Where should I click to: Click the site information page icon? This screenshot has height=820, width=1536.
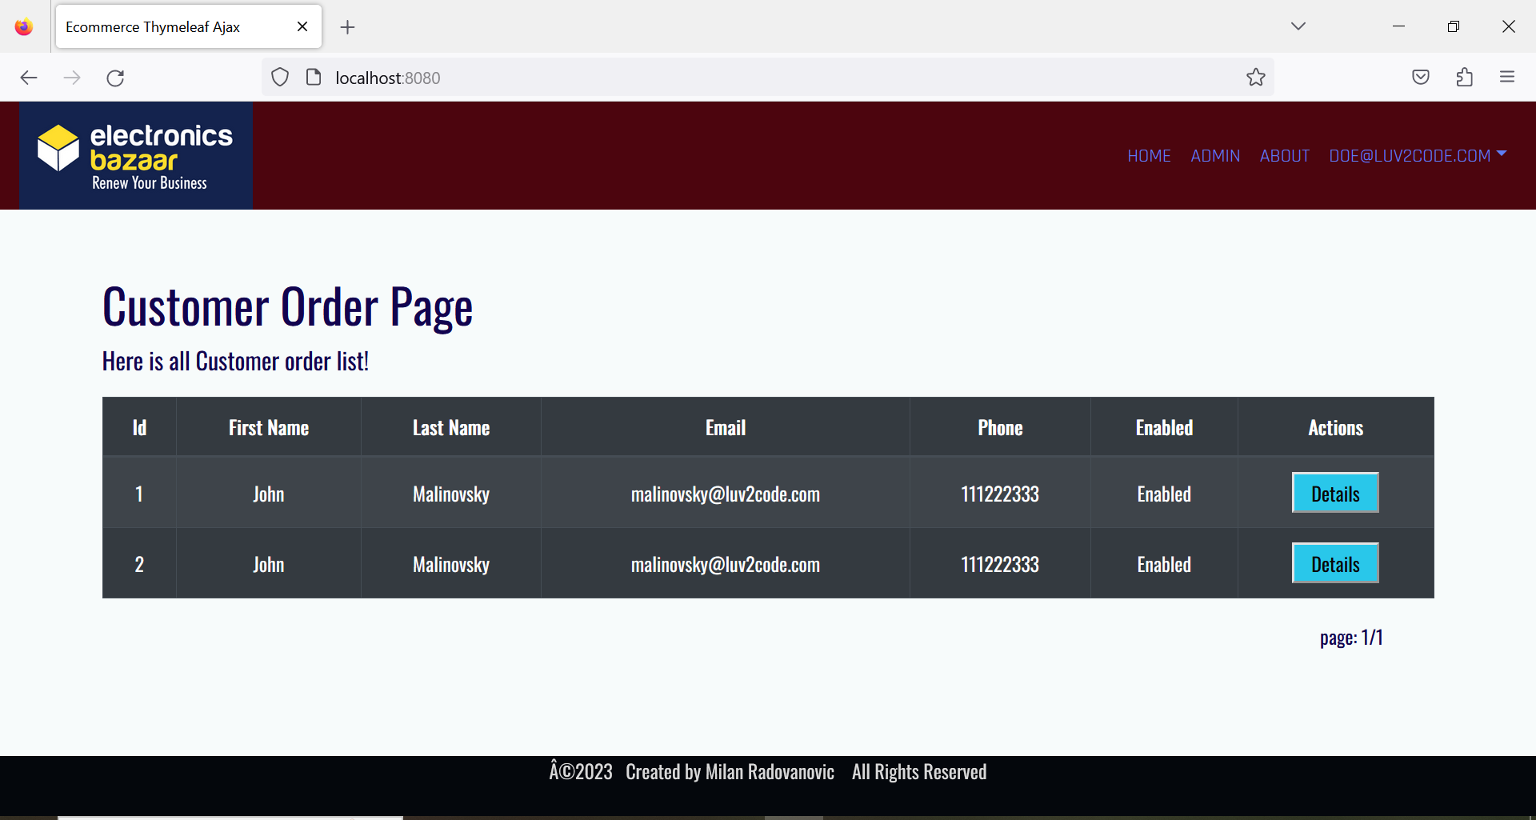pyautogui.click(x=314, y=77)
